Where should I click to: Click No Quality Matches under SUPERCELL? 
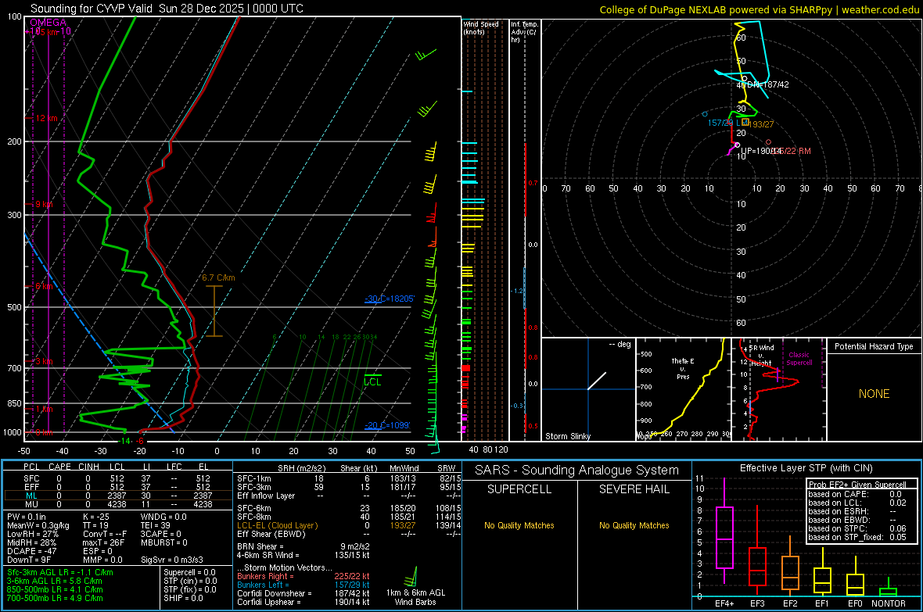point(519,525)
